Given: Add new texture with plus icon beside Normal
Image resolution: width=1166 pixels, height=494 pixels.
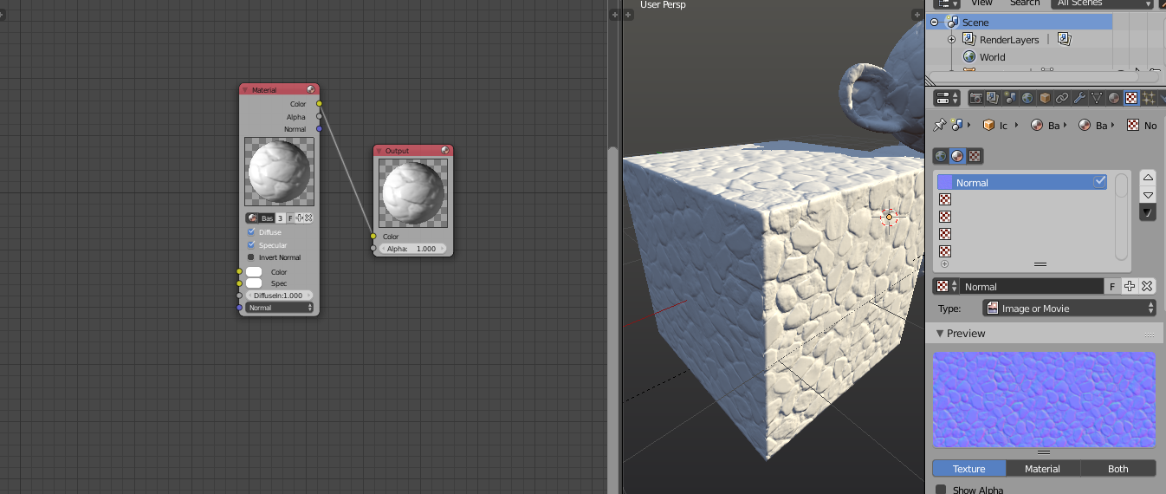Looking at the screenshot, I should 1130,286.
